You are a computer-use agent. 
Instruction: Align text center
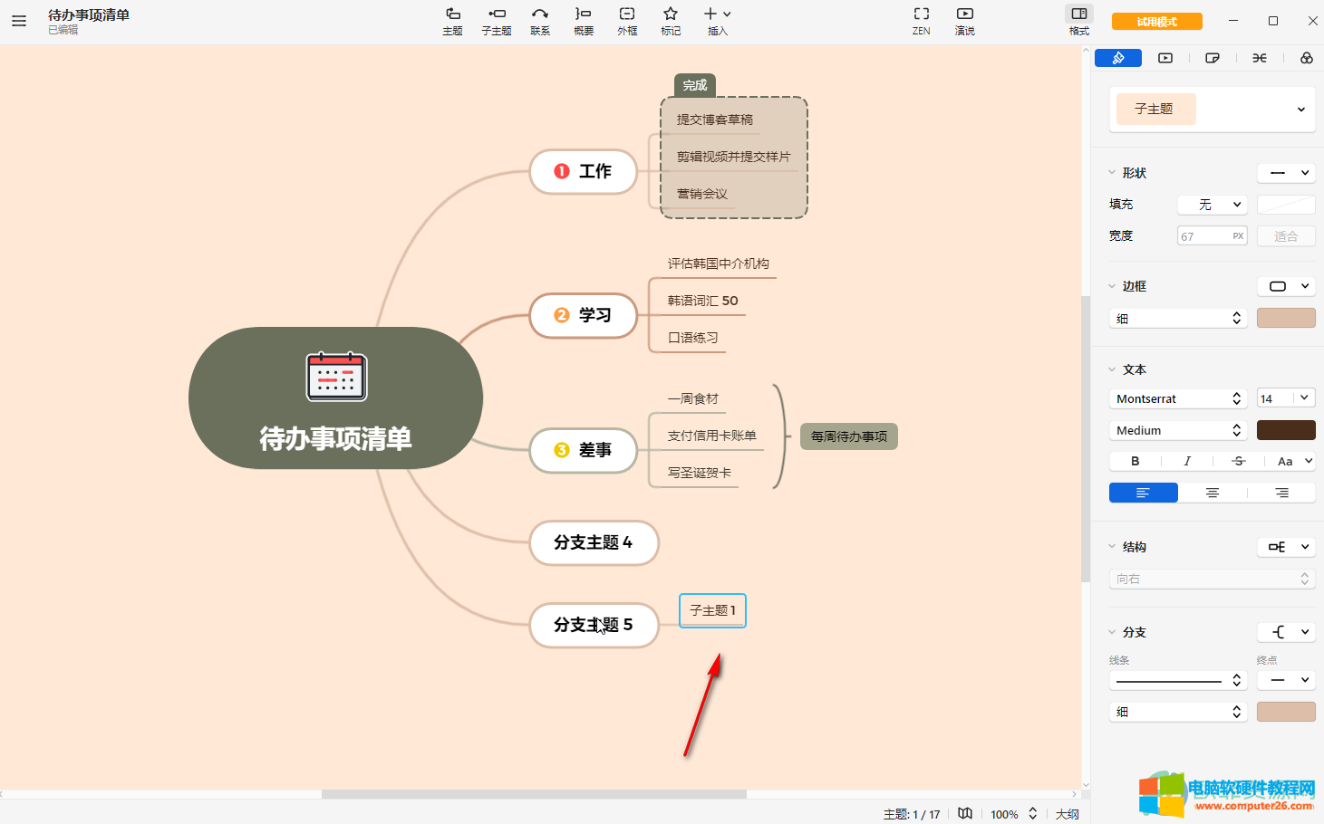[x=1213, y=493]
